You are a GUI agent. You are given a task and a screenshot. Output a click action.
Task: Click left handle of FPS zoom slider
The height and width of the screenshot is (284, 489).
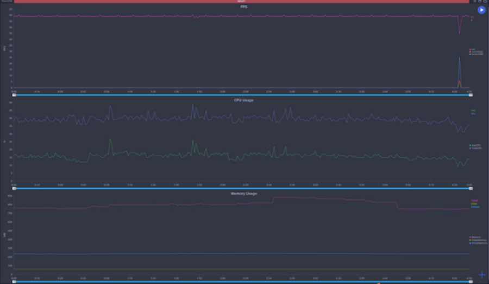click(14, 95)
